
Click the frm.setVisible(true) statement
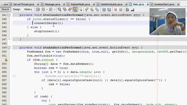click(46, 56)
